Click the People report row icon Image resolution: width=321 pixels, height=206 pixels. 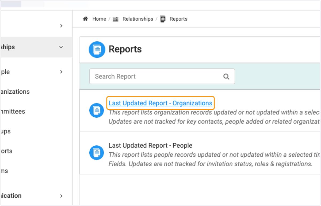(96, 153)
